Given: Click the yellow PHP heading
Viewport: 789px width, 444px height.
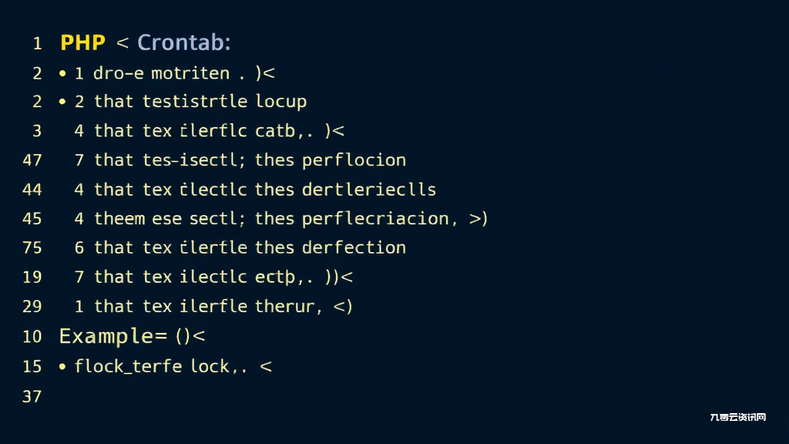Looking at the screenshot, I should [83, 42].
